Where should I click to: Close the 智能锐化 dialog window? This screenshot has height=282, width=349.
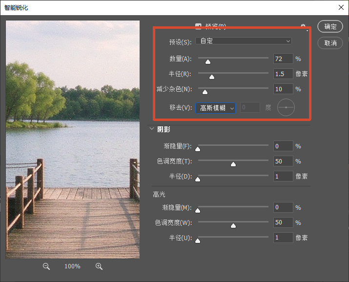coord(341,7)
